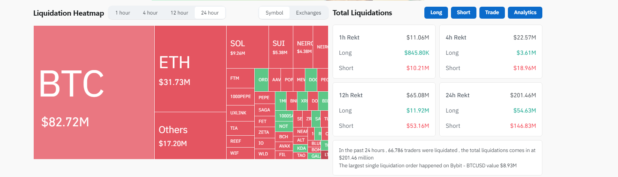Viewport: 618px width, 177px height.
Task: Select the 4 hour timeframe tab
Action: pyautogui.click(x=150, y=13)
